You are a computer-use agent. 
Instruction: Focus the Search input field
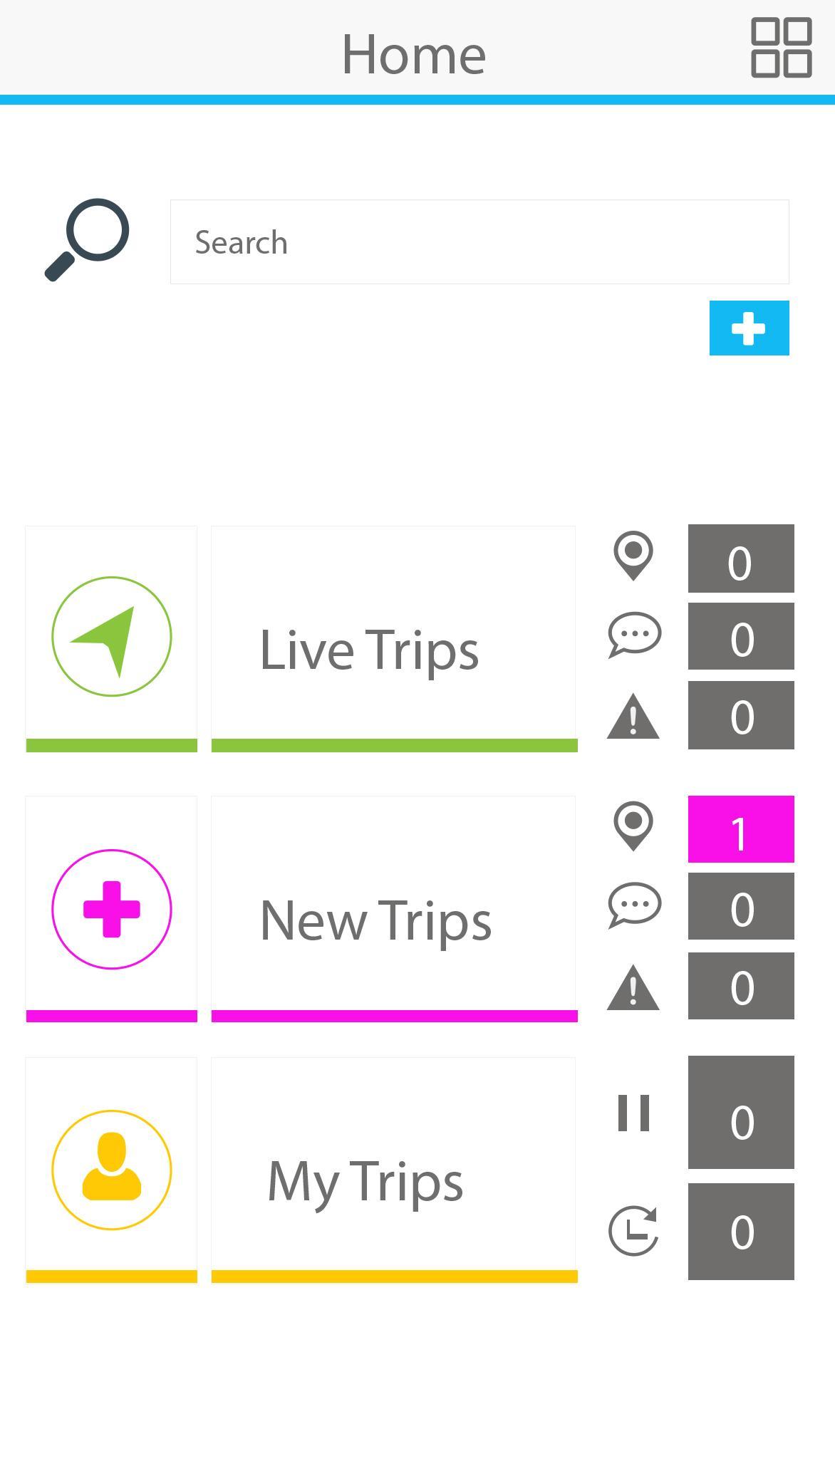click(479, 242)
